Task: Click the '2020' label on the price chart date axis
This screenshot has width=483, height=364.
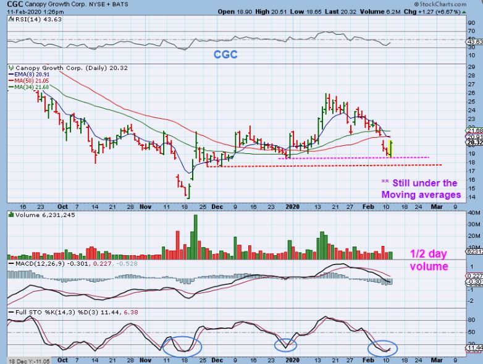Action: point(292,206)
